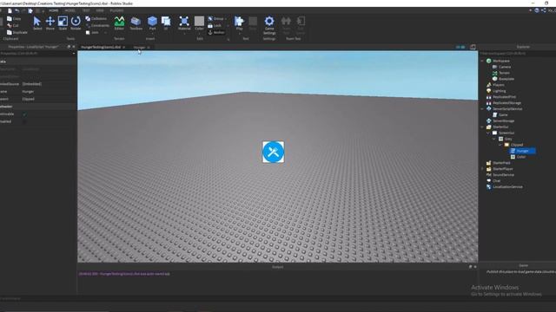Collapse the ServerScriptService node
The image size is (556, 312).
pyautogui.click(x=483, y=109)
